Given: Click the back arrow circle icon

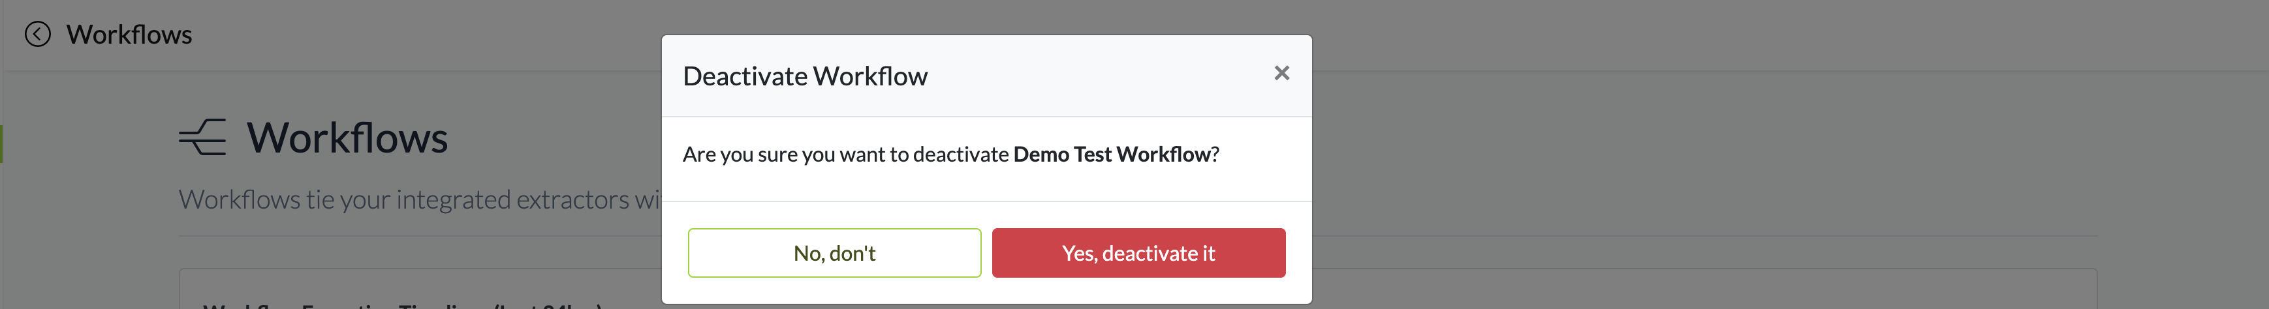Looking at the screenshot, I should pos(37,35).
